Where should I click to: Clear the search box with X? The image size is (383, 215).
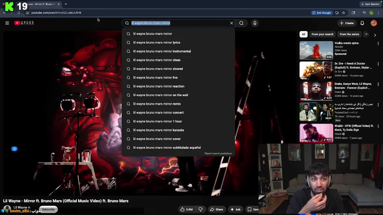click(232, 23)
